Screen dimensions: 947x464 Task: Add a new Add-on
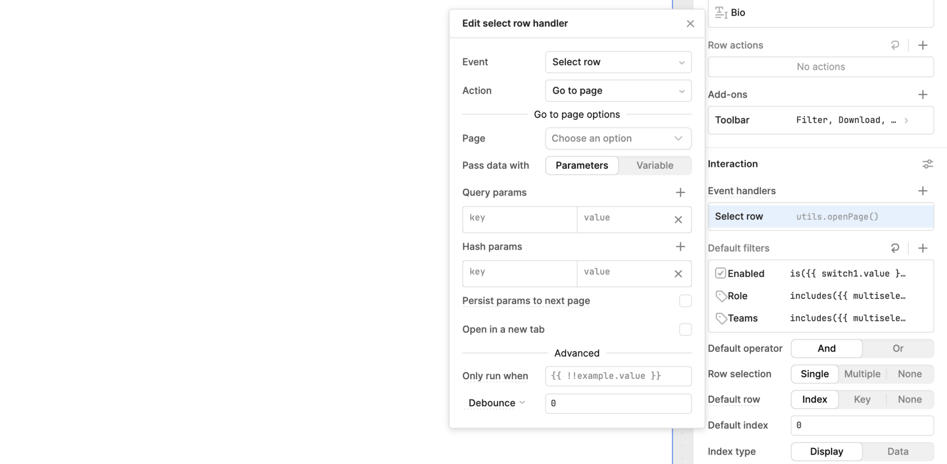(x=923, y=95)
